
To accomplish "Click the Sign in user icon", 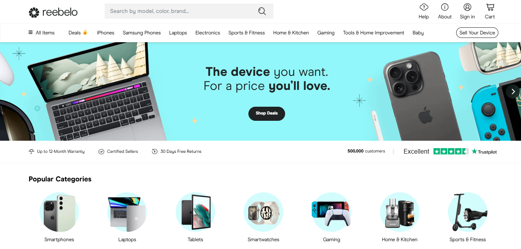I will click(467, 7).
